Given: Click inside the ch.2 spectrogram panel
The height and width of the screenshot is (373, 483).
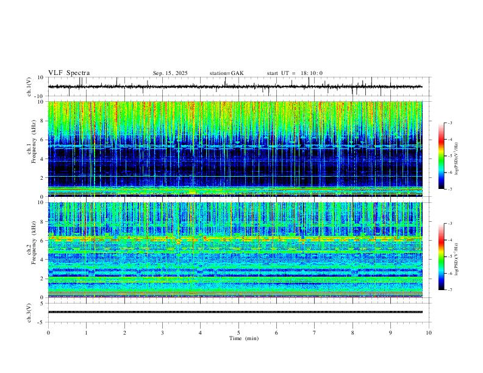Looking at the screenshot, I should tap(235, 250).
